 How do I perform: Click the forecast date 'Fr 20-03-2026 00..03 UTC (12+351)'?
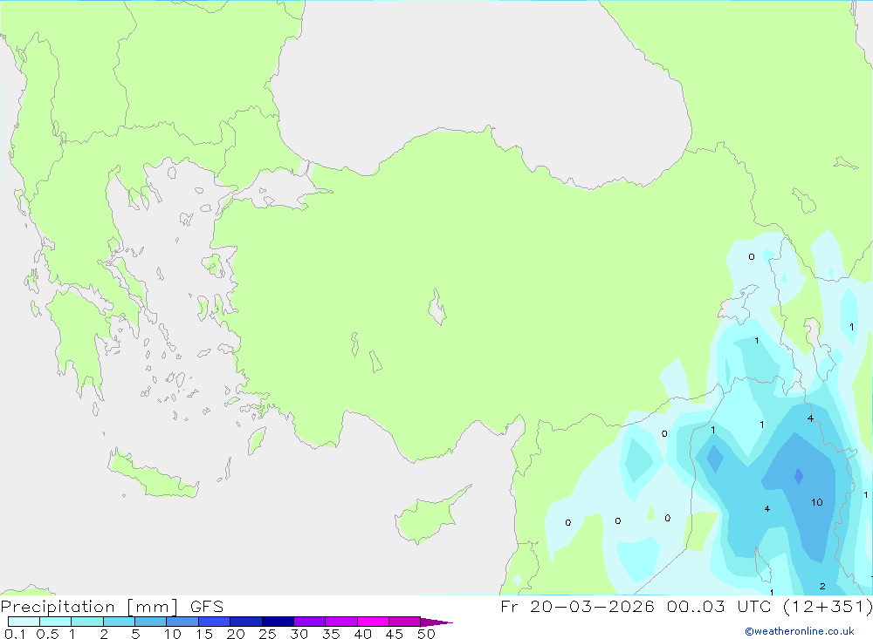click(686, 607)
